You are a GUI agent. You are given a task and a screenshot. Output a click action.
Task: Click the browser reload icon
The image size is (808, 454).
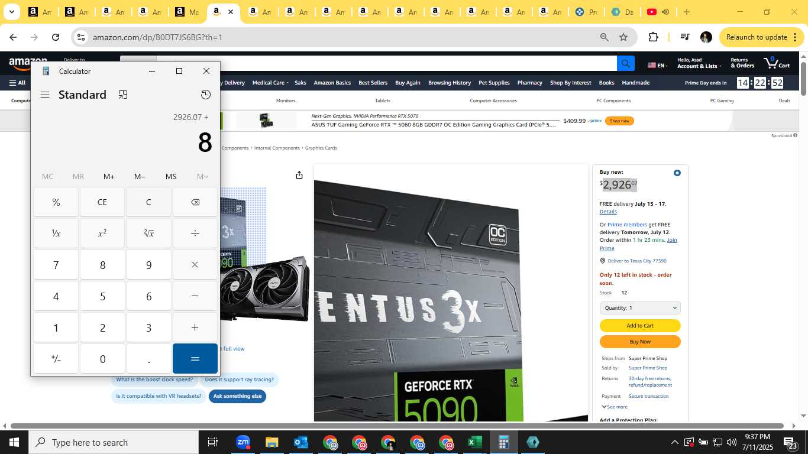point(56,37)
